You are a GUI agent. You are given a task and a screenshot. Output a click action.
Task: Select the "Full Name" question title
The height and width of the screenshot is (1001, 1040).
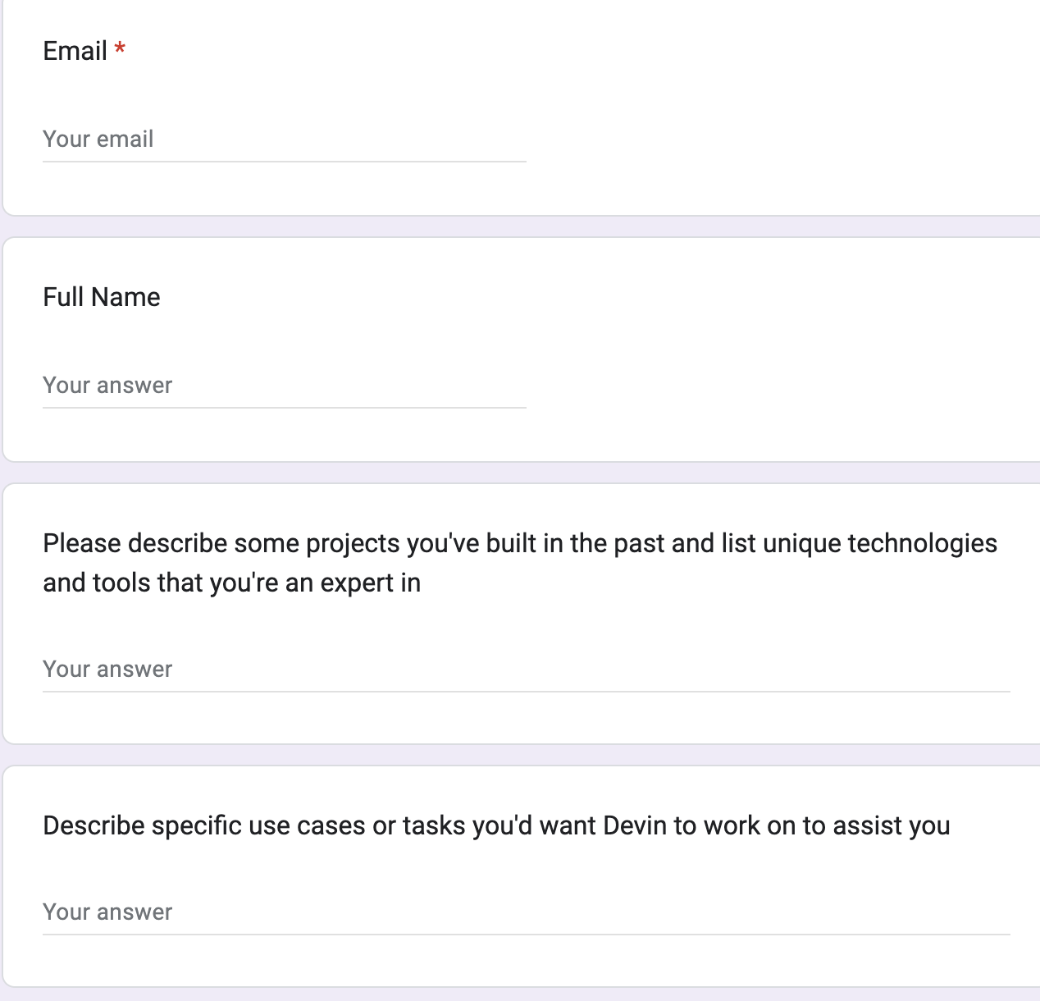coord(102,297)
